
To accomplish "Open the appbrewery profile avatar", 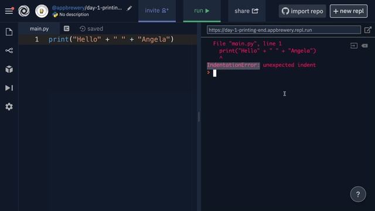I will click(x=42, y=11).
